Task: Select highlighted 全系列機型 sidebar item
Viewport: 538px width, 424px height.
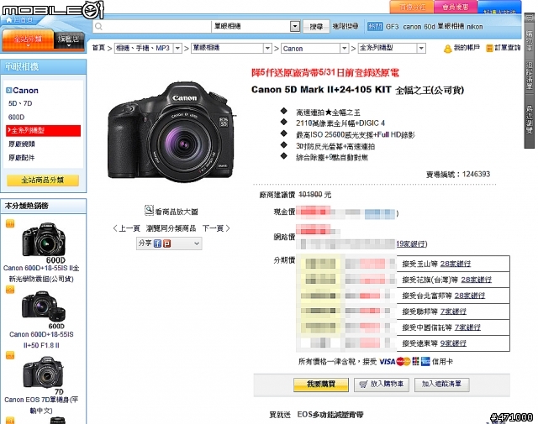Action: 43,131
